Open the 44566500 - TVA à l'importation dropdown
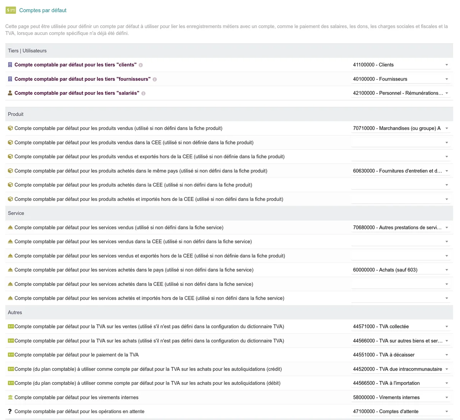 401,383
